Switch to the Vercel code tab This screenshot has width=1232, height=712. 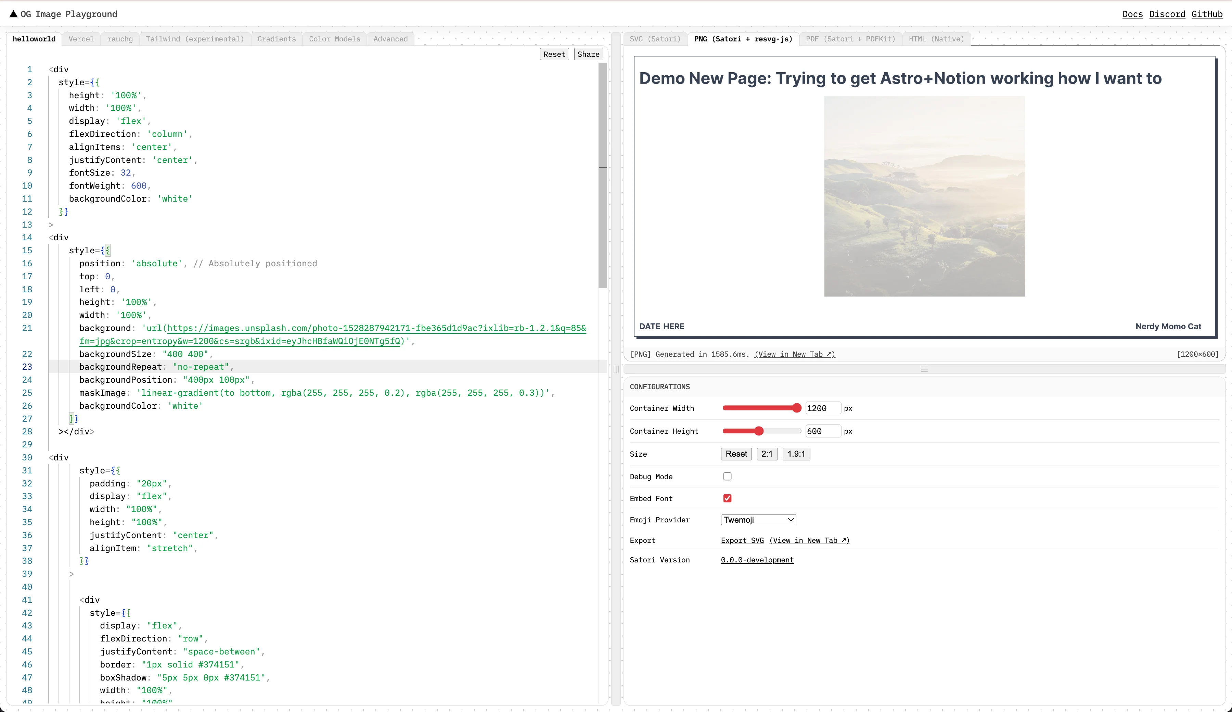pos(81,39)
